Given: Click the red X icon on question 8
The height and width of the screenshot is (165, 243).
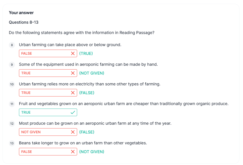Looking at the screenshot, I should point(73,53).
